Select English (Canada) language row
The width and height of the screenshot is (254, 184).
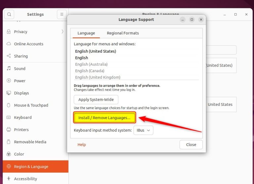pyautogui.click(x=137, y=71)
